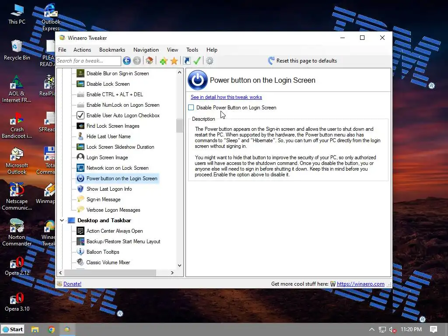The width and height of the screenshot is (448, 336).
Task: Open File Explorer from the taskbar
Action: (x=35, y=329)
